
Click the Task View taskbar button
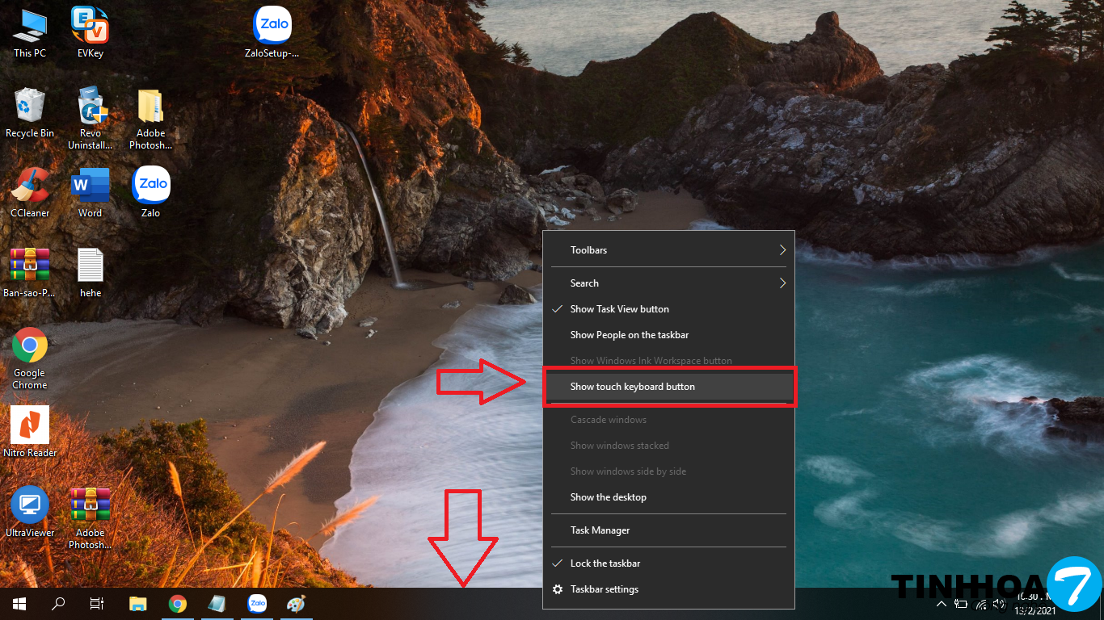point(96,604)
